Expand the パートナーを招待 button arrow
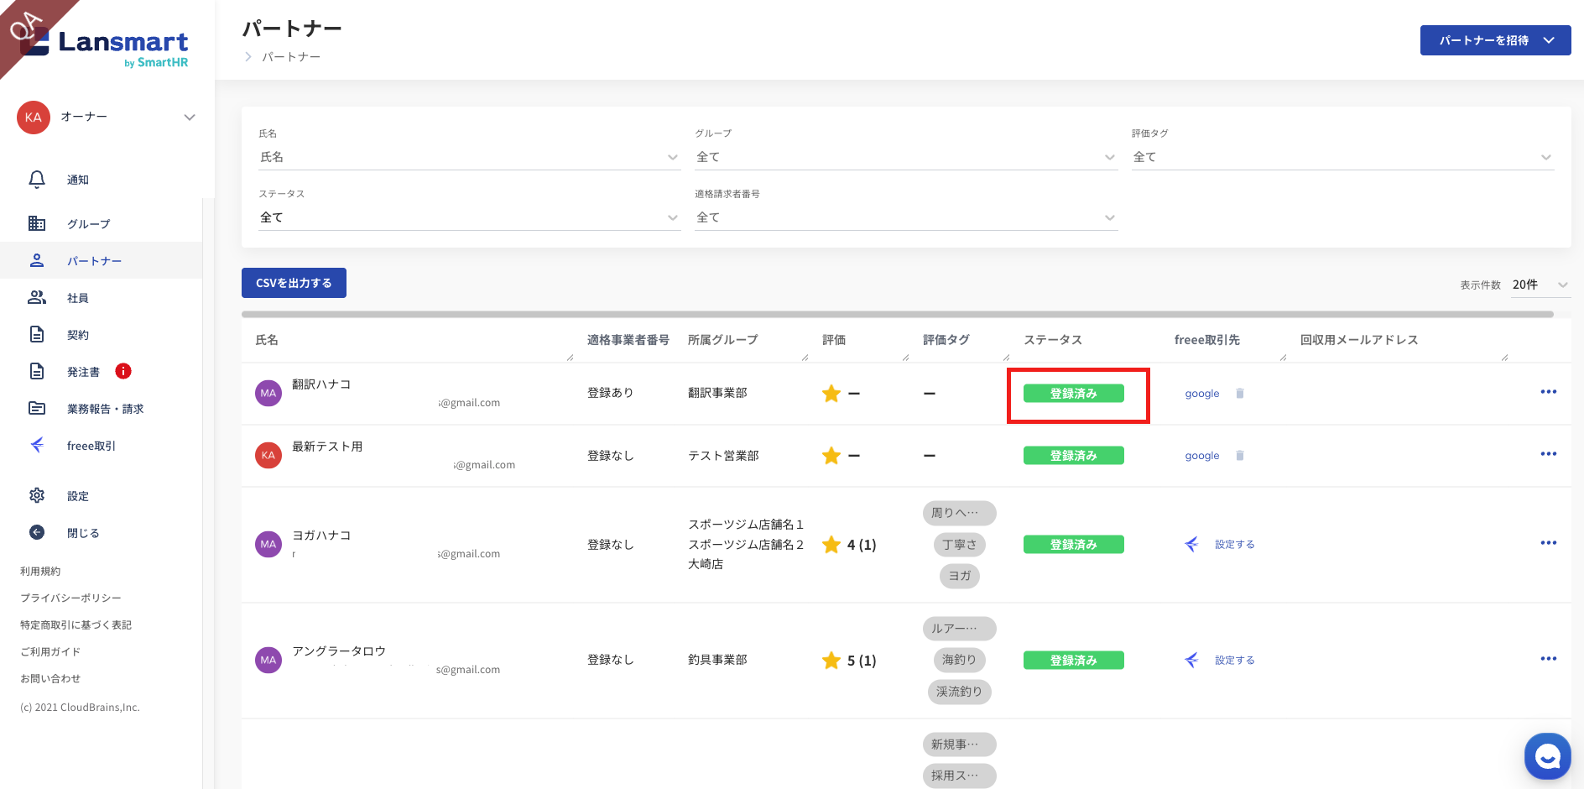The height and width of the screenshot is (789, 1584). coord(1549,40)
